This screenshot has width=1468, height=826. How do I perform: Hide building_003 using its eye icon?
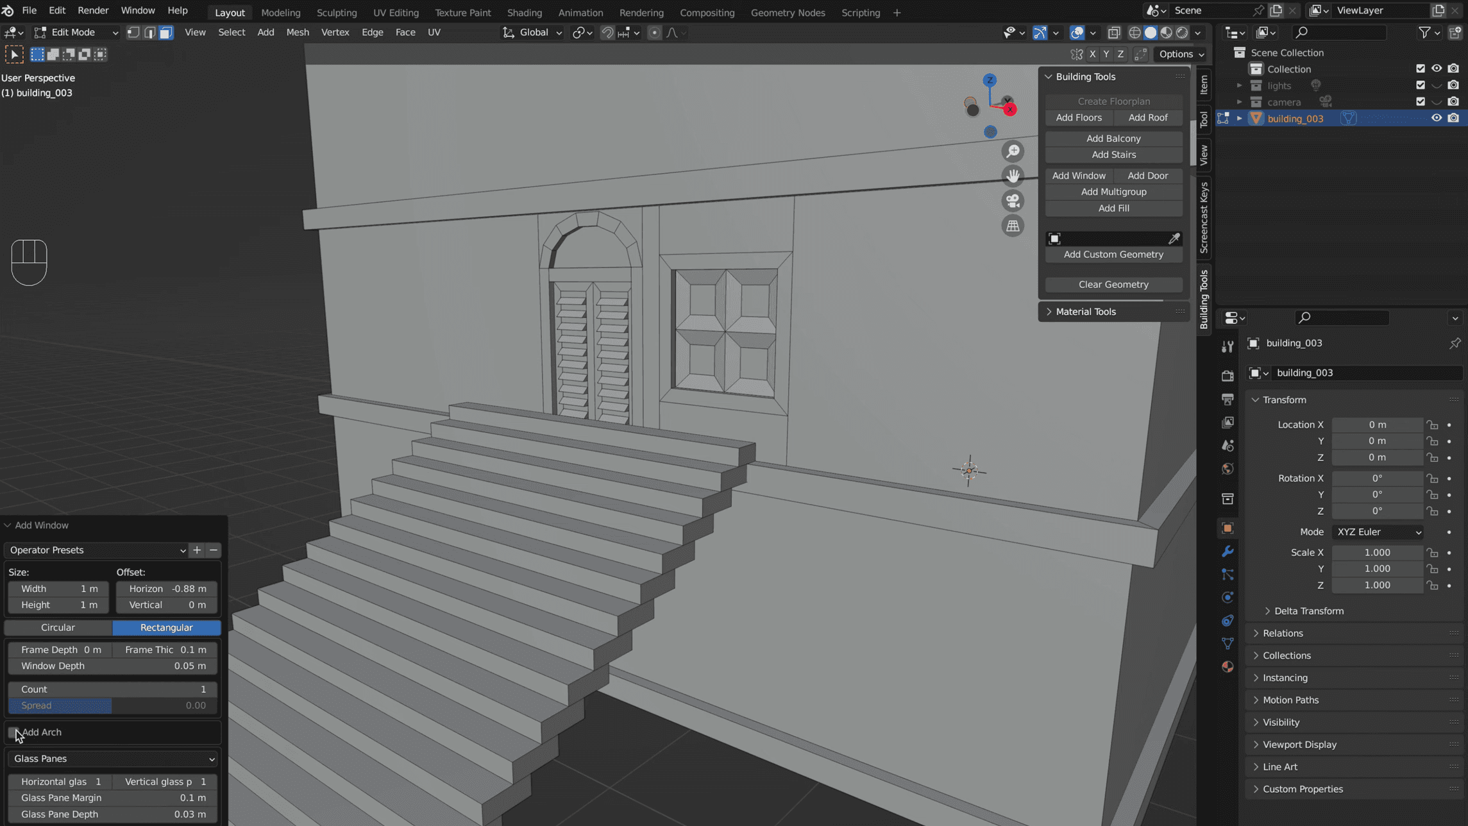1436,118
